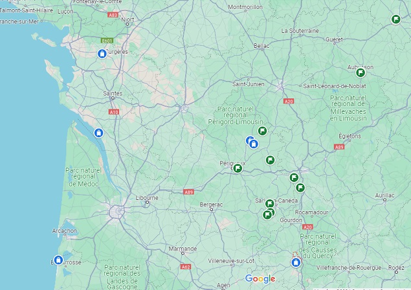Click the blue luggage marker near Surgères
Viewport: 411px width, 290px height.
[102, 54]
